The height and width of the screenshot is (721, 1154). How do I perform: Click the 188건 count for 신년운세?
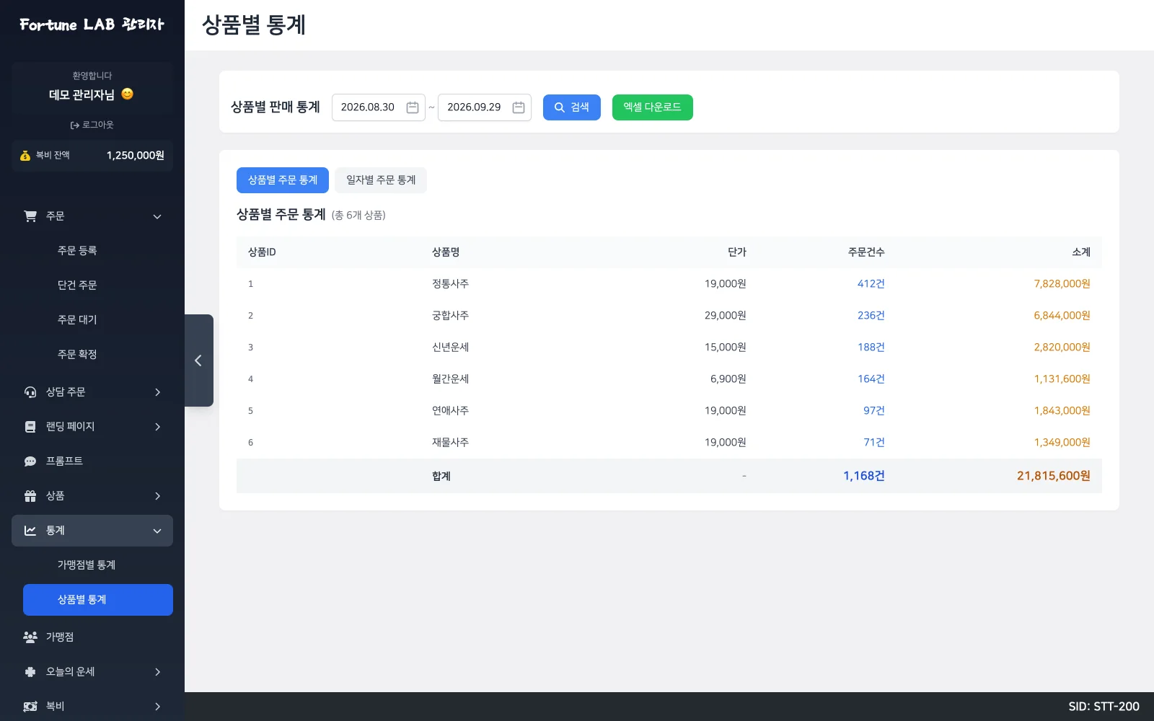pos(871,348)
